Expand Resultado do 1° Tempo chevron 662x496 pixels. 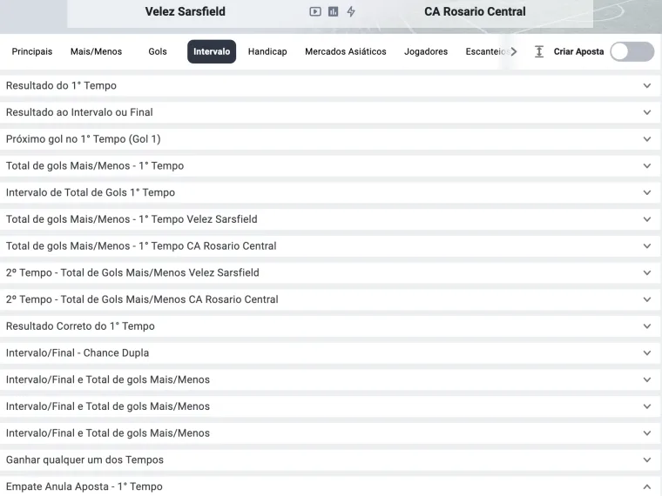[x=647, y=85]
